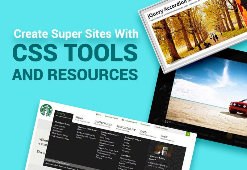247x170 pixels.
Task: Select Cinnamon under Natural Fusions
Action: [127, 149]
